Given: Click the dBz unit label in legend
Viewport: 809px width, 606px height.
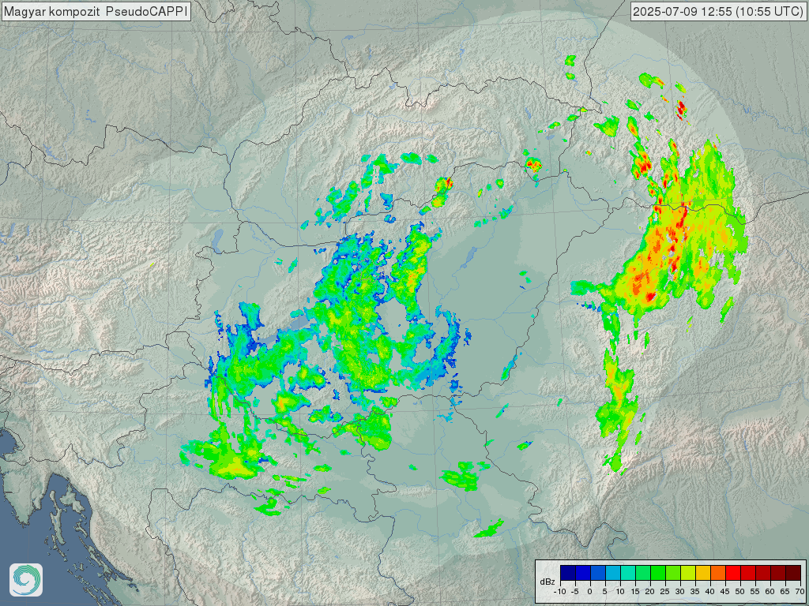Looking at the screenshot, I should (x=547, y=582).
